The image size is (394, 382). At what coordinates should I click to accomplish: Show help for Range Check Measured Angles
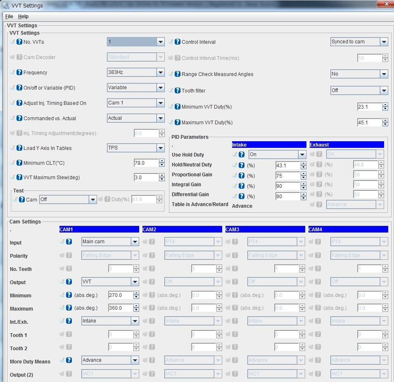pos(178,74)
